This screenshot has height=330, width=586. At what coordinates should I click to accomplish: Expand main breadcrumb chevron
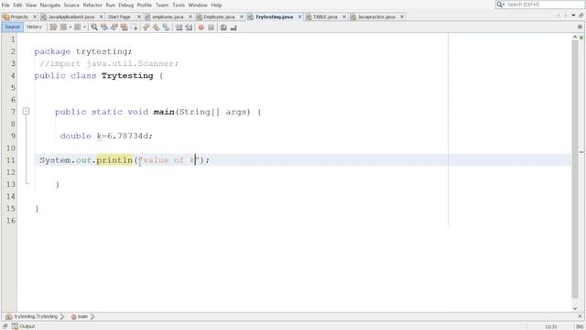92,316
